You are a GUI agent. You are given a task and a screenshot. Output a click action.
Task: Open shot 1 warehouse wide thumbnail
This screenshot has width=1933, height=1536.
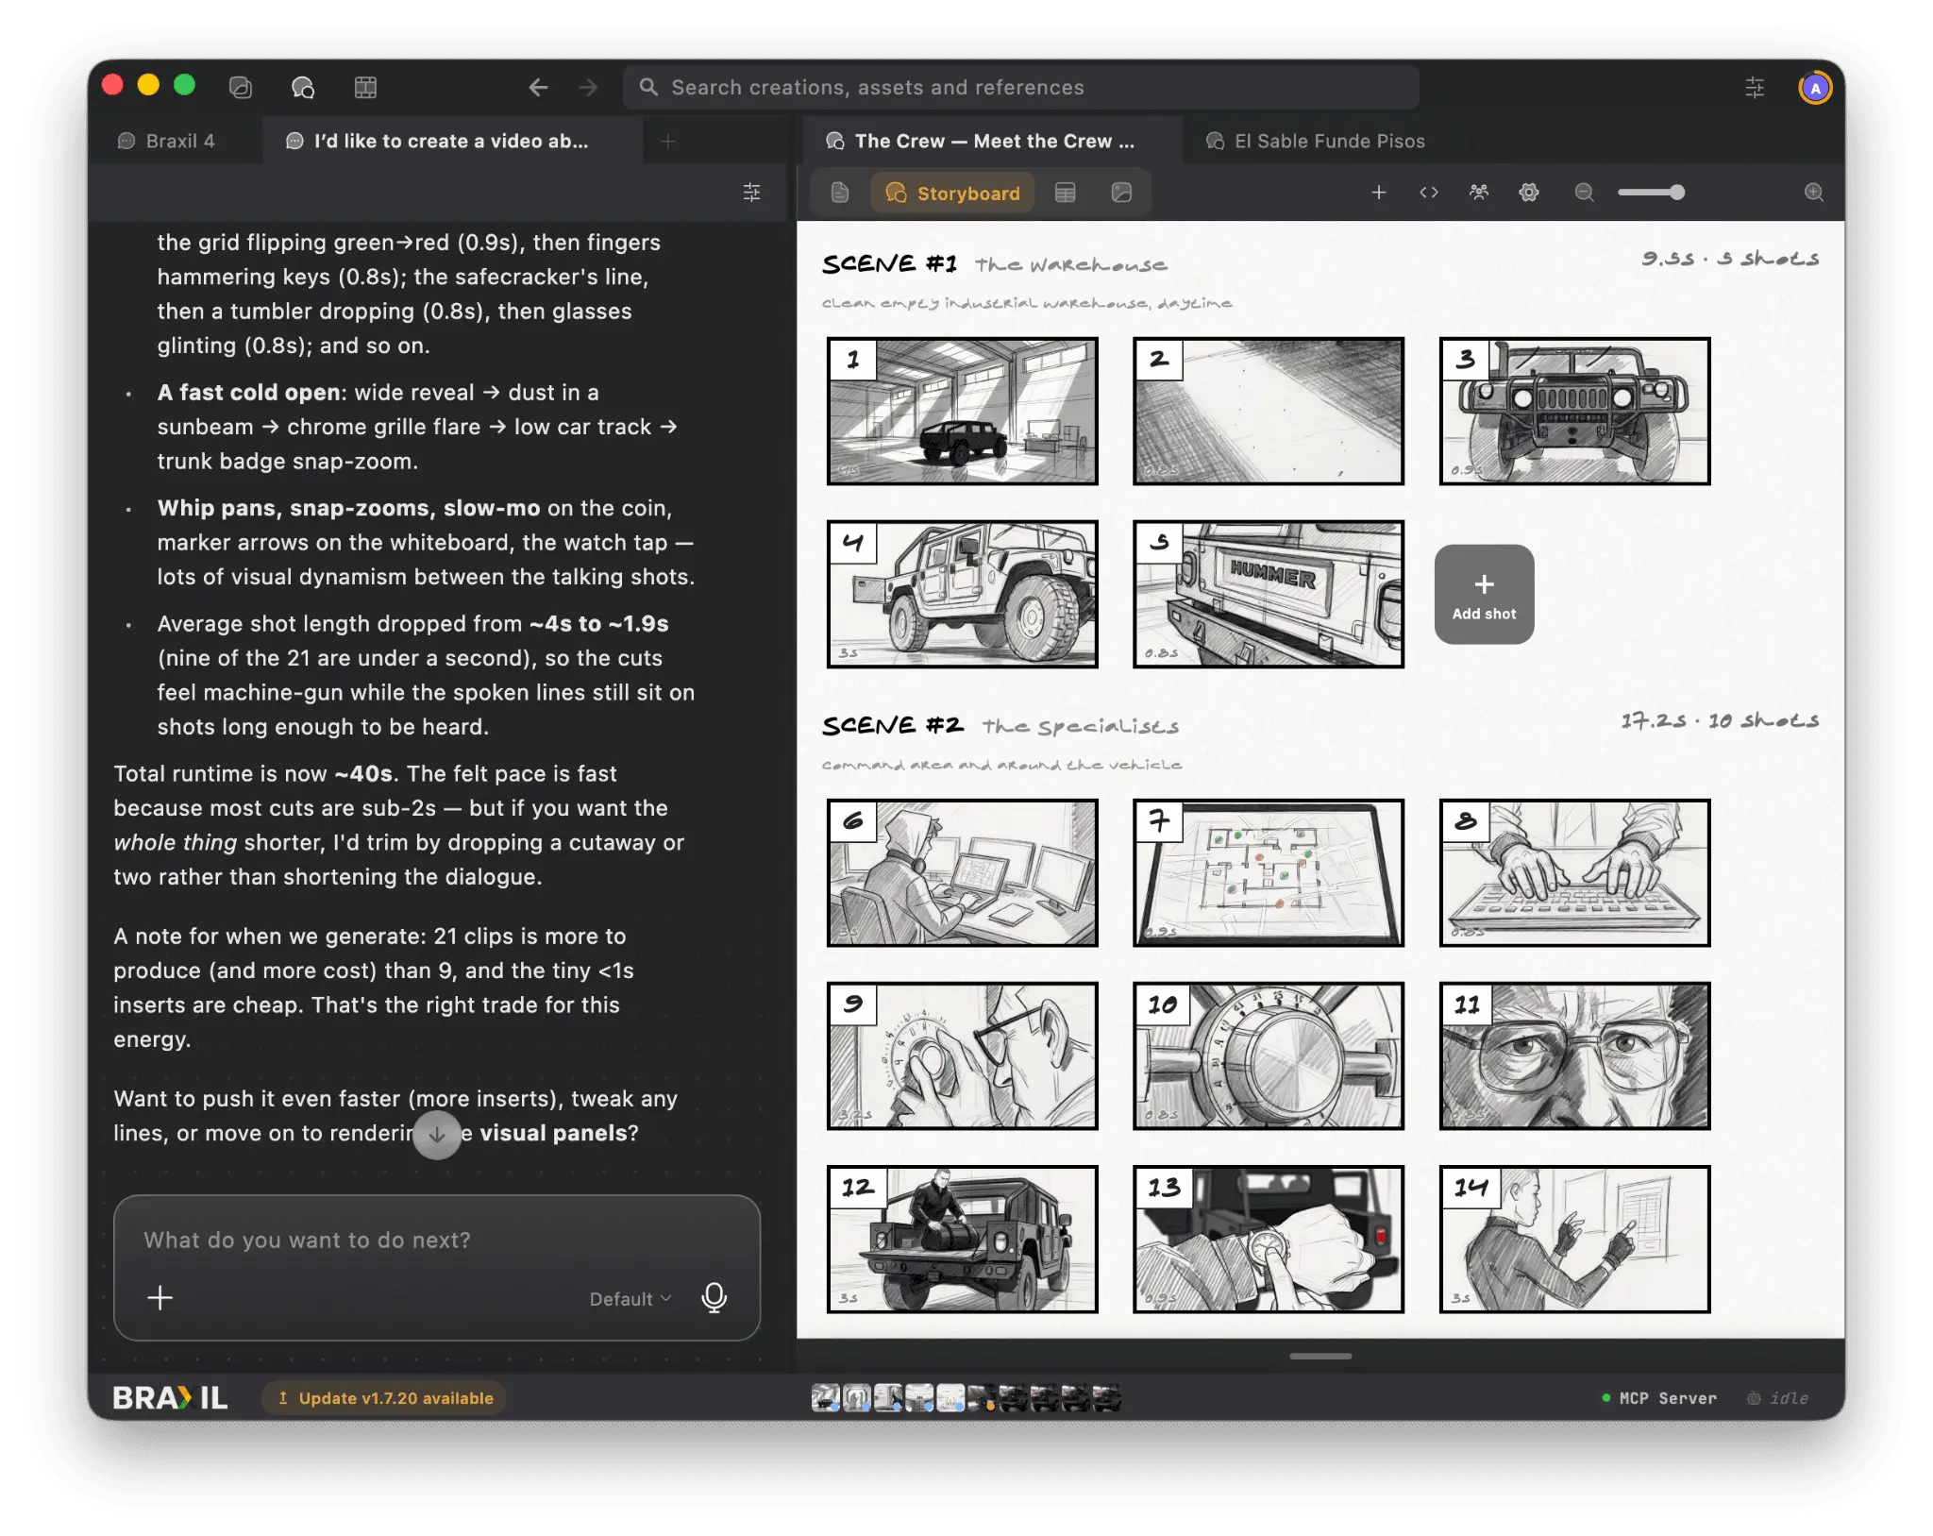[962, 411]
